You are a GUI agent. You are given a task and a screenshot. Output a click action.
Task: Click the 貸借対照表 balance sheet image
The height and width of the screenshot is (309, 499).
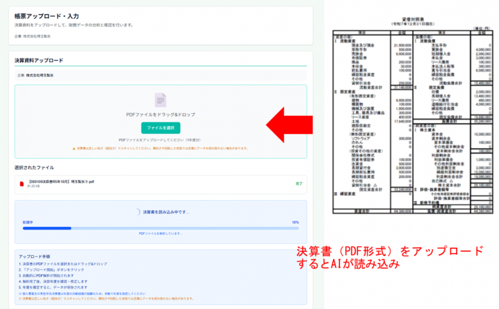tap(413, 116)
